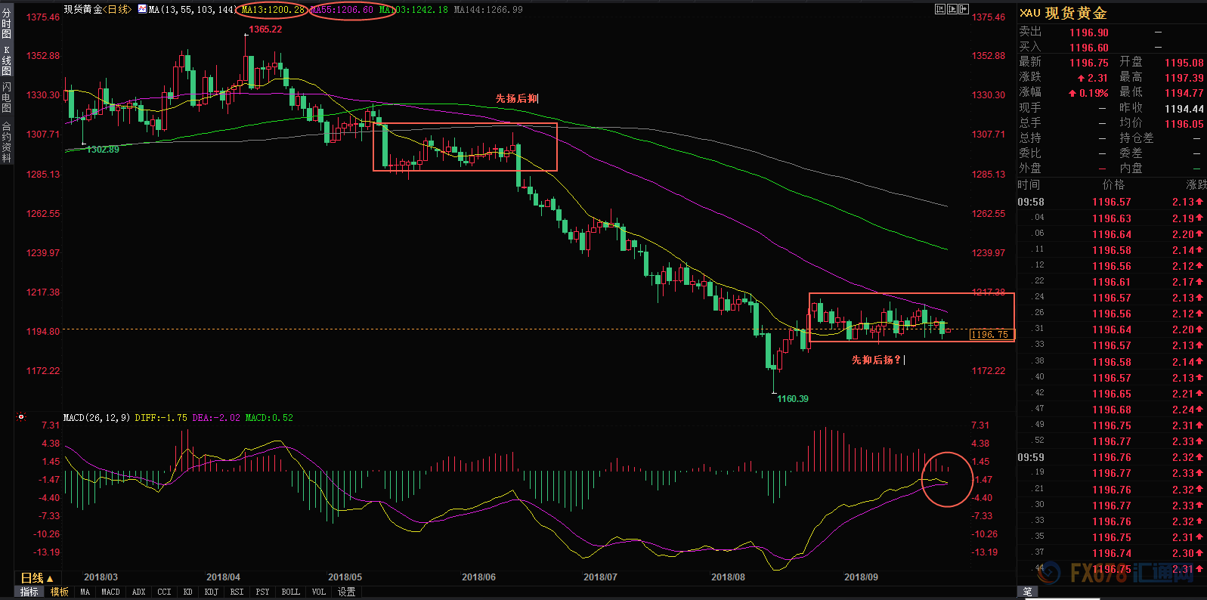Image resolution: width=1207 pixels, height=600 pixels.
Task: Click the 卖出 price 1196.90
Action: click(1089, 32)
